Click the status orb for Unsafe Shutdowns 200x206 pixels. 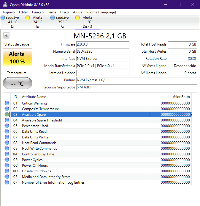click(7, 171)
